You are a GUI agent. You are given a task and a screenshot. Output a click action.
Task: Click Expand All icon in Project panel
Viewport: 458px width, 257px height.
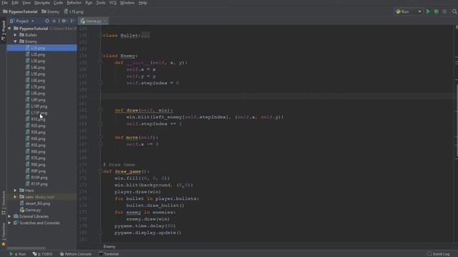[54, 21]
